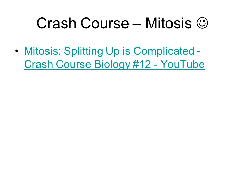Click the word Complicated in the hyperlink
The image size is (245, 184).
164,51
